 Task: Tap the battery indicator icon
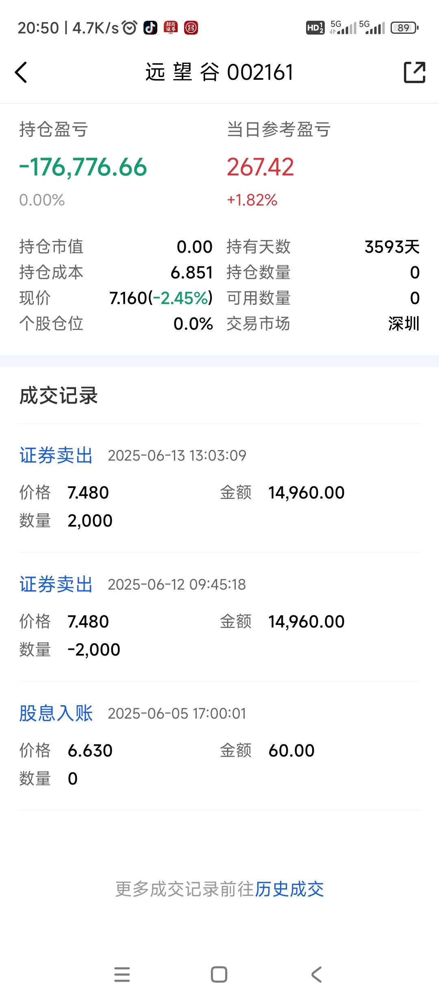coord(404,28)
